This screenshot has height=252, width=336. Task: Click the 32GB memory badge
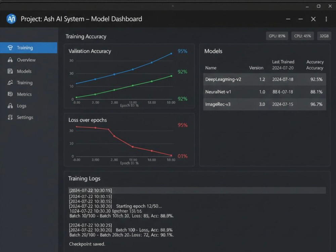(324, 36)
